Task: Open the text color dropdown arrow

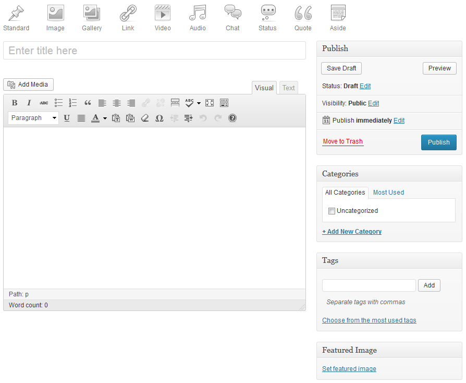Action: 105,118
